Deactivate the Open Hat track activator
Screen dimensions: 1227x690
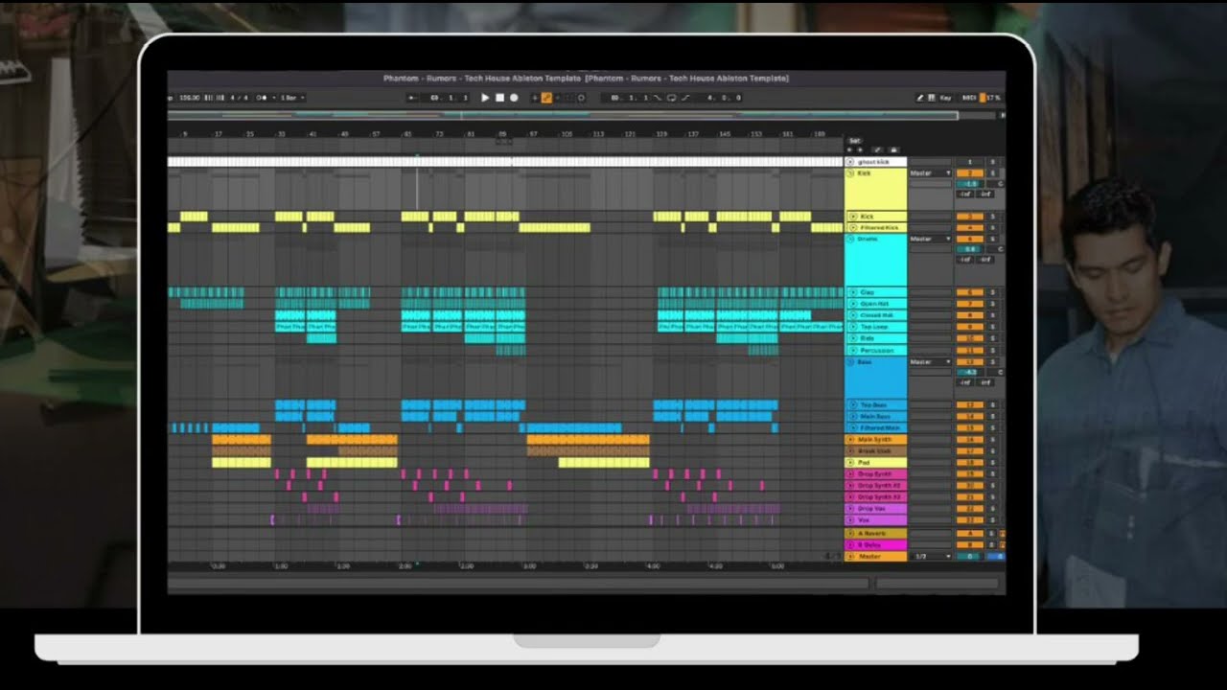coord(970,304)
